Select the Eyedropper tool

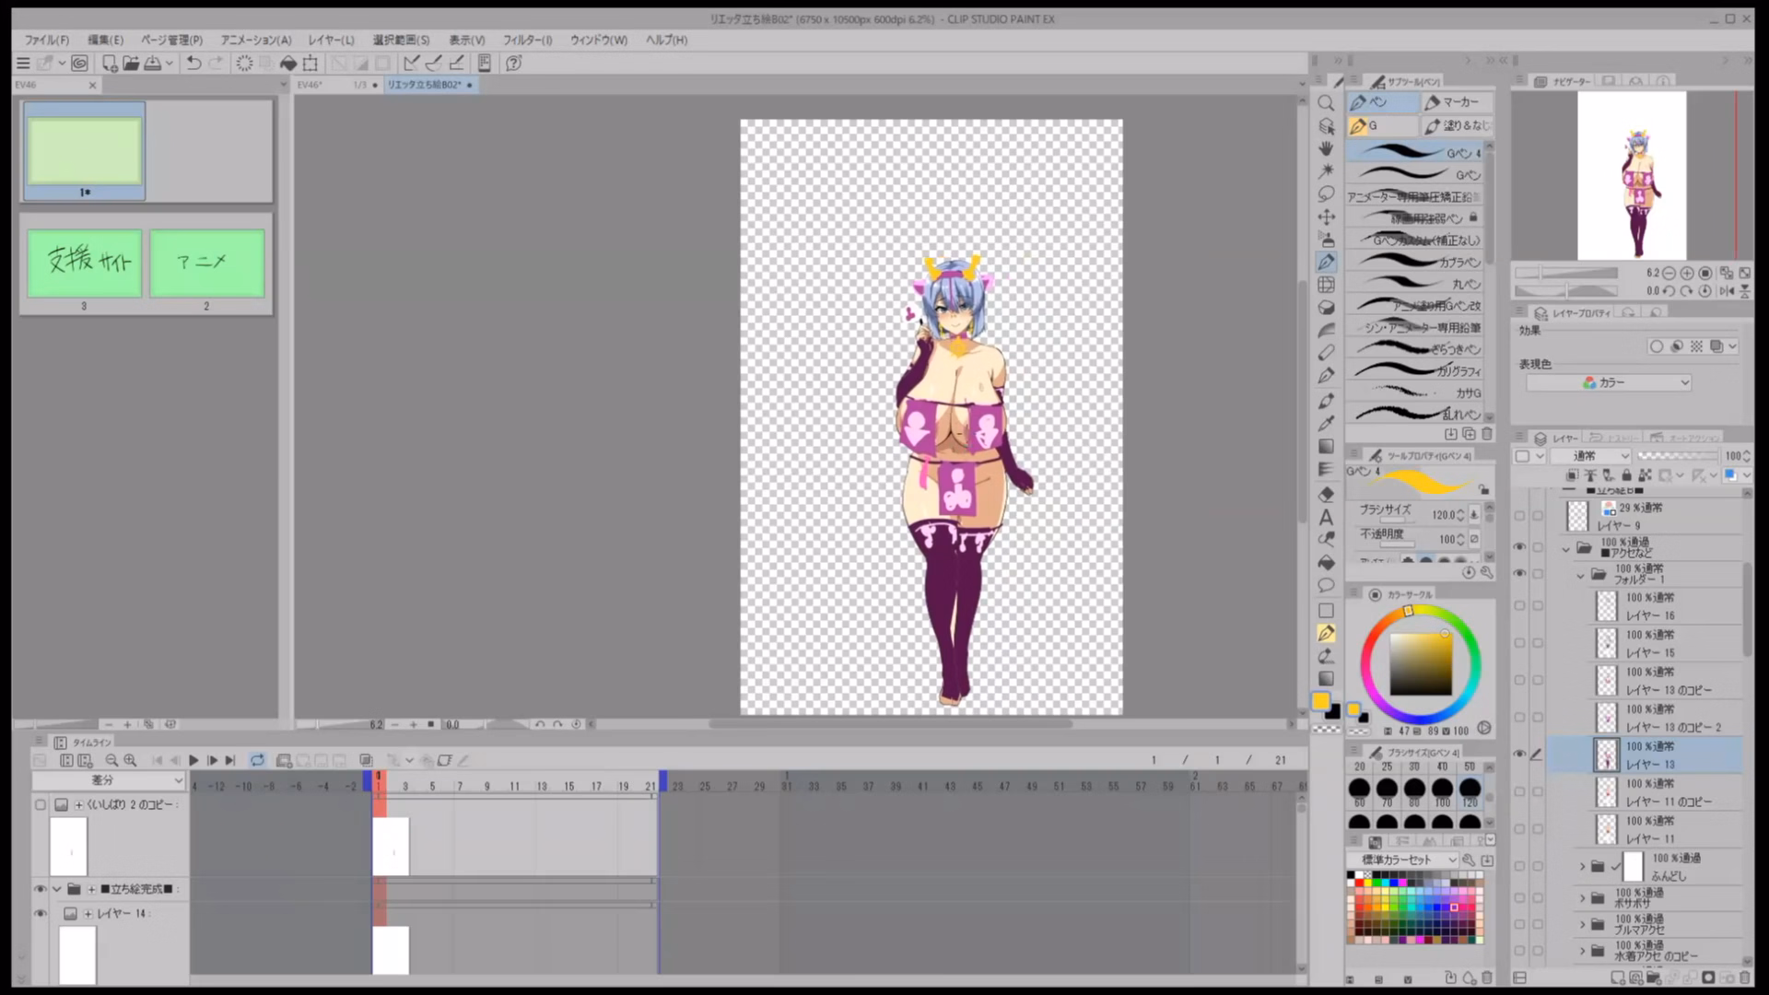click(1326, 424)
